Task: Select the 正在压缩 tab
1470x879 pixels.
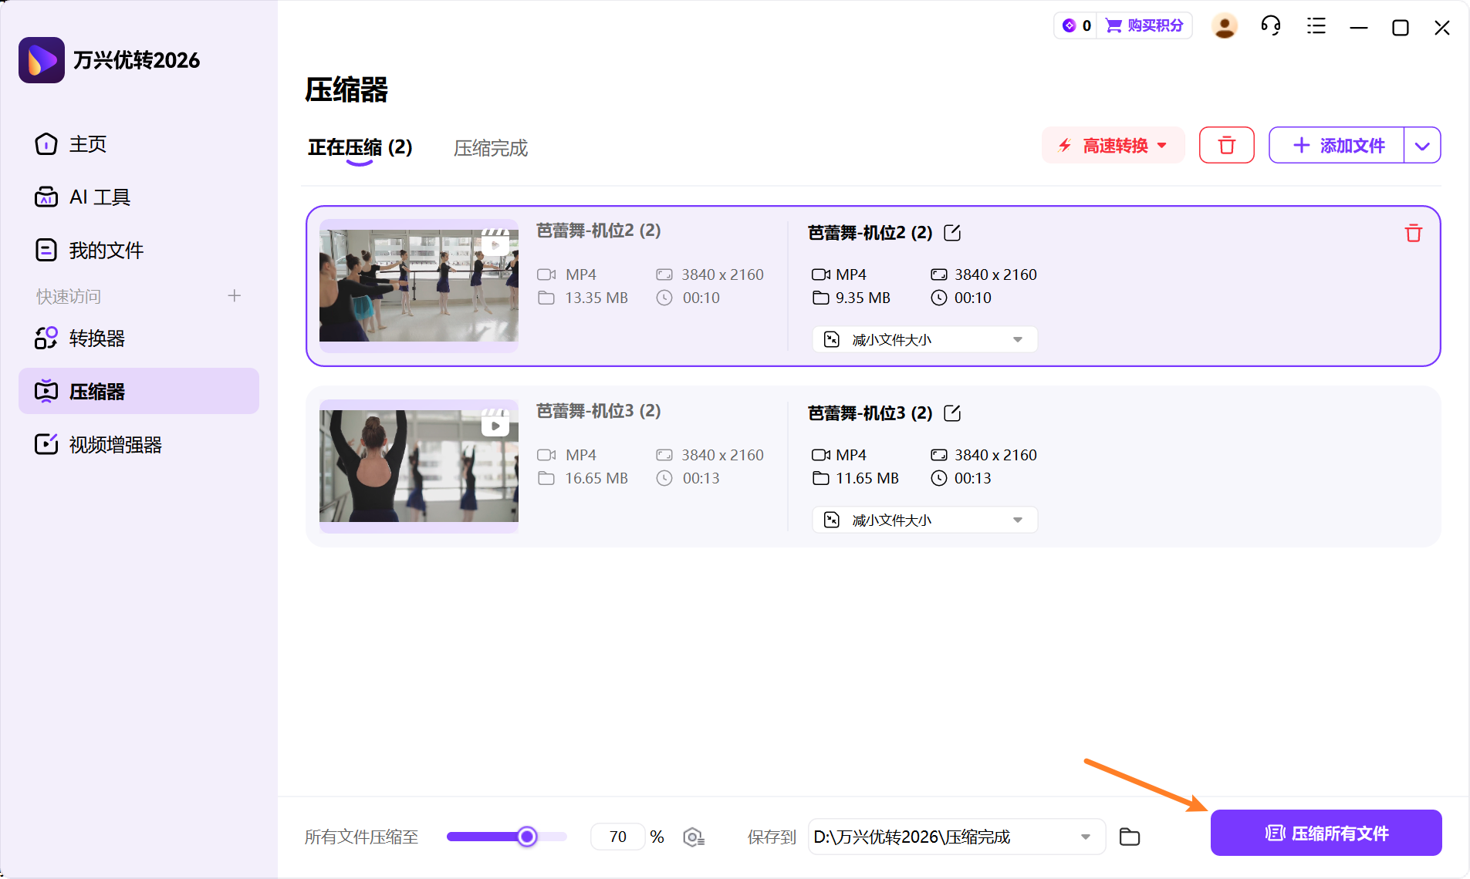Action: [360, 148]
